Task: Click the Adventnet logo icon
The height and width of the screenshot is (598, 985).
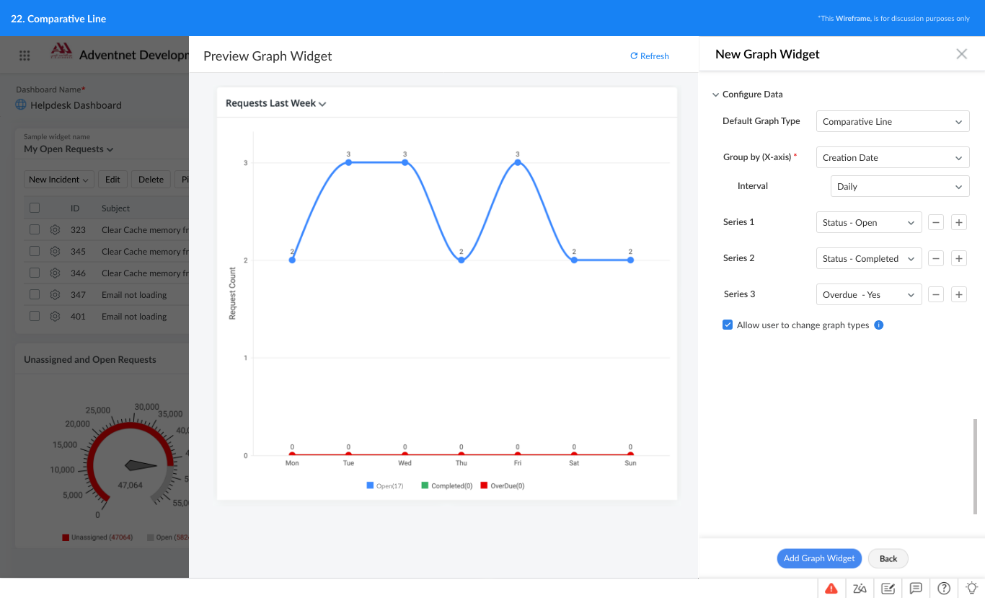Action: tap(61, 50)
